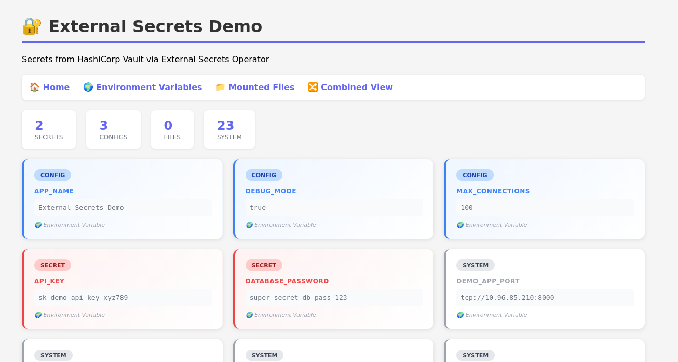
Task: Click the Files count stat card
Action: click(172, 129)
